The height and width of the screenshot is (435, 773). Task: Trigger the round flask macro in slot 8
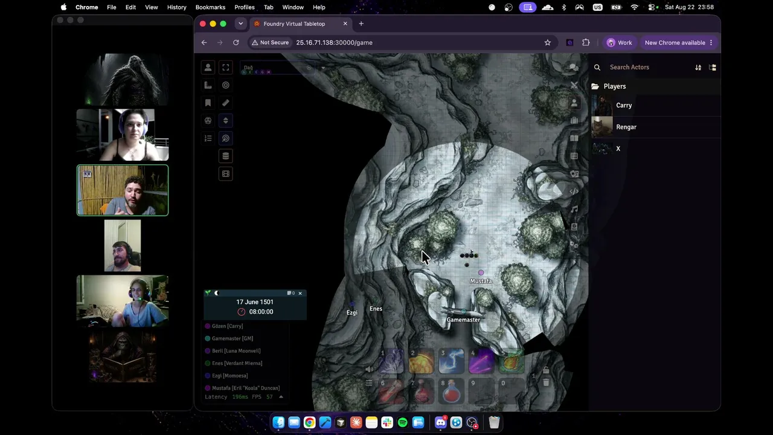click(x=452, y=391)
